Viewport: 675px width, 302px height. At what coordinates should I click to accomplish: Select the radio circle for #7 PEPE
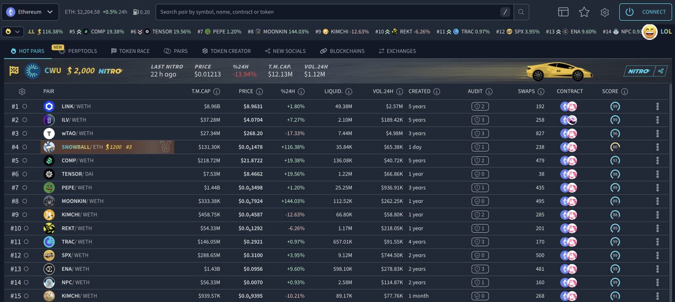point(25,188)
